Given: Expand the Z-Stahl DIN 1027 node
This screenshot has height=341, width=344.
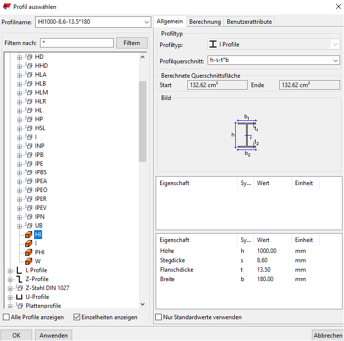Looking at the screenshot, I should coord(10,289).
